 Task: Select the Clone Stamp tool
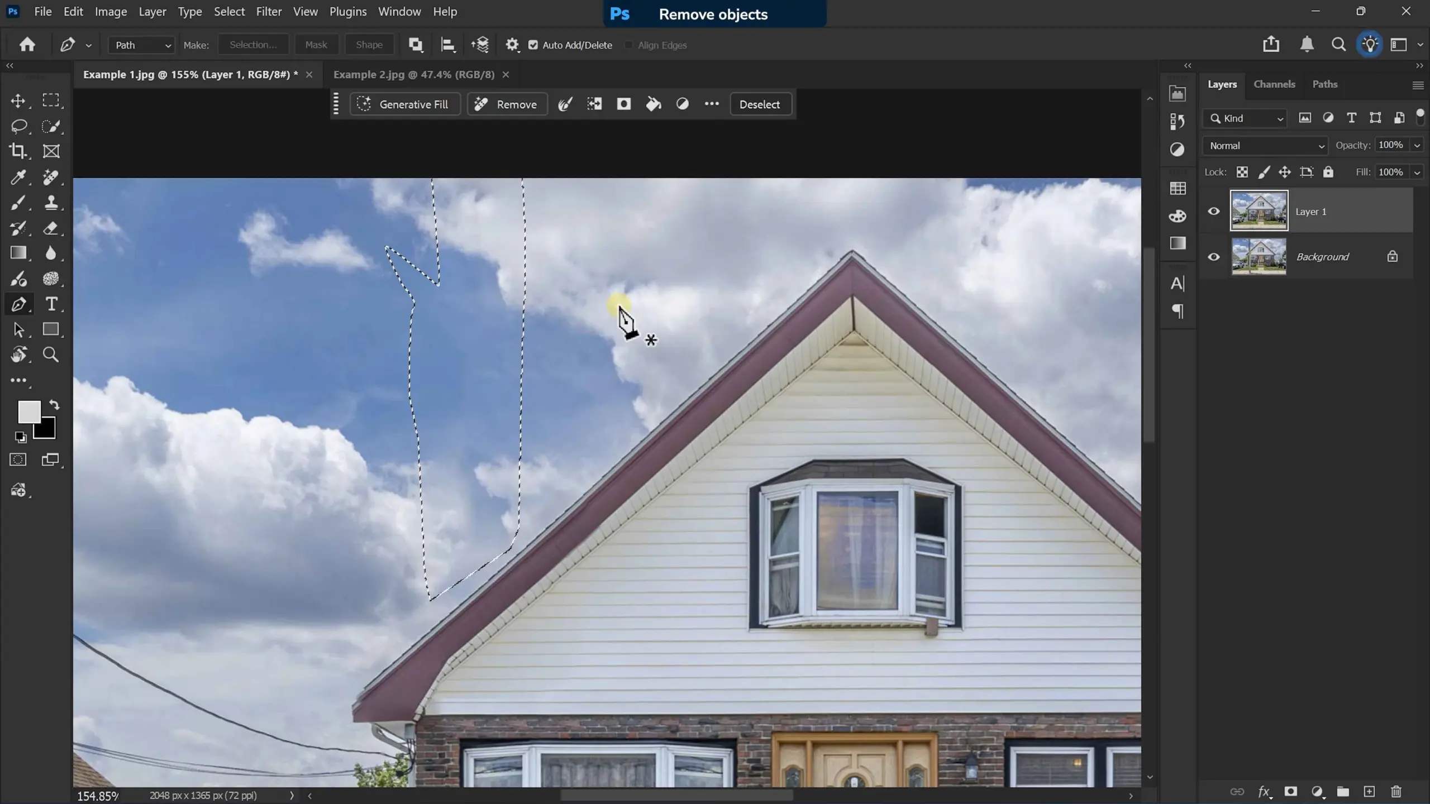(51, 203)
